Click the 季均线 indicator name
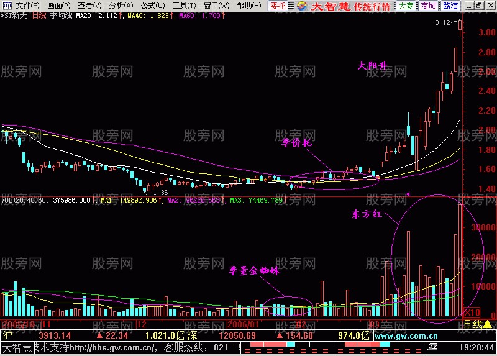Image resolution: width=497 pixels, height=356 pixels. click(x=61, y=16)
